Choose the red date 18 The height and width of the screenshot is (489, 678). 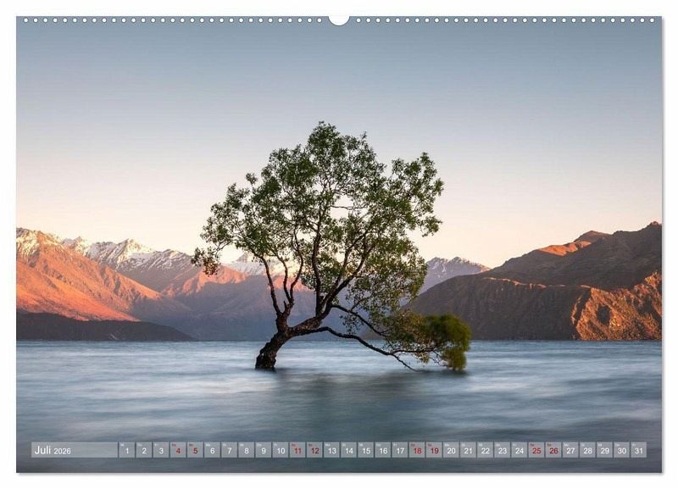point(417,450)
